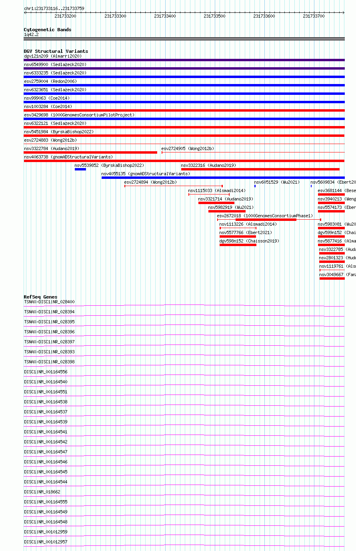The width and height of the screenshot is (356, 551).
Task: Open nsv5982919 (Wu2021) variant label
Action: pos(231,207)
